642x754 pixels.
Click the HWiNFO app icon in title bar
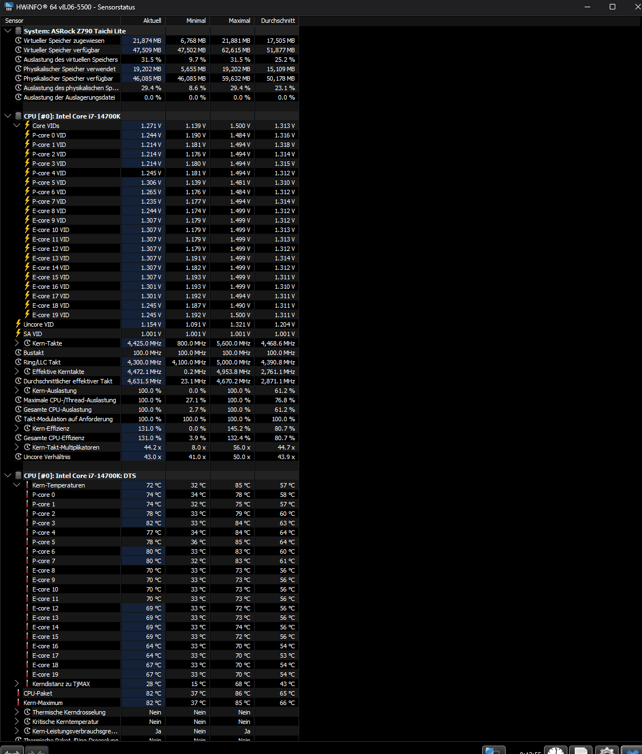[x=8, y=7]
